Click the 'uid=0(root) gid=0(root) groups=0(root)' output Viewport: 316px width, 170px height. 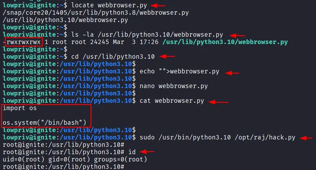(x=75, y=159)
